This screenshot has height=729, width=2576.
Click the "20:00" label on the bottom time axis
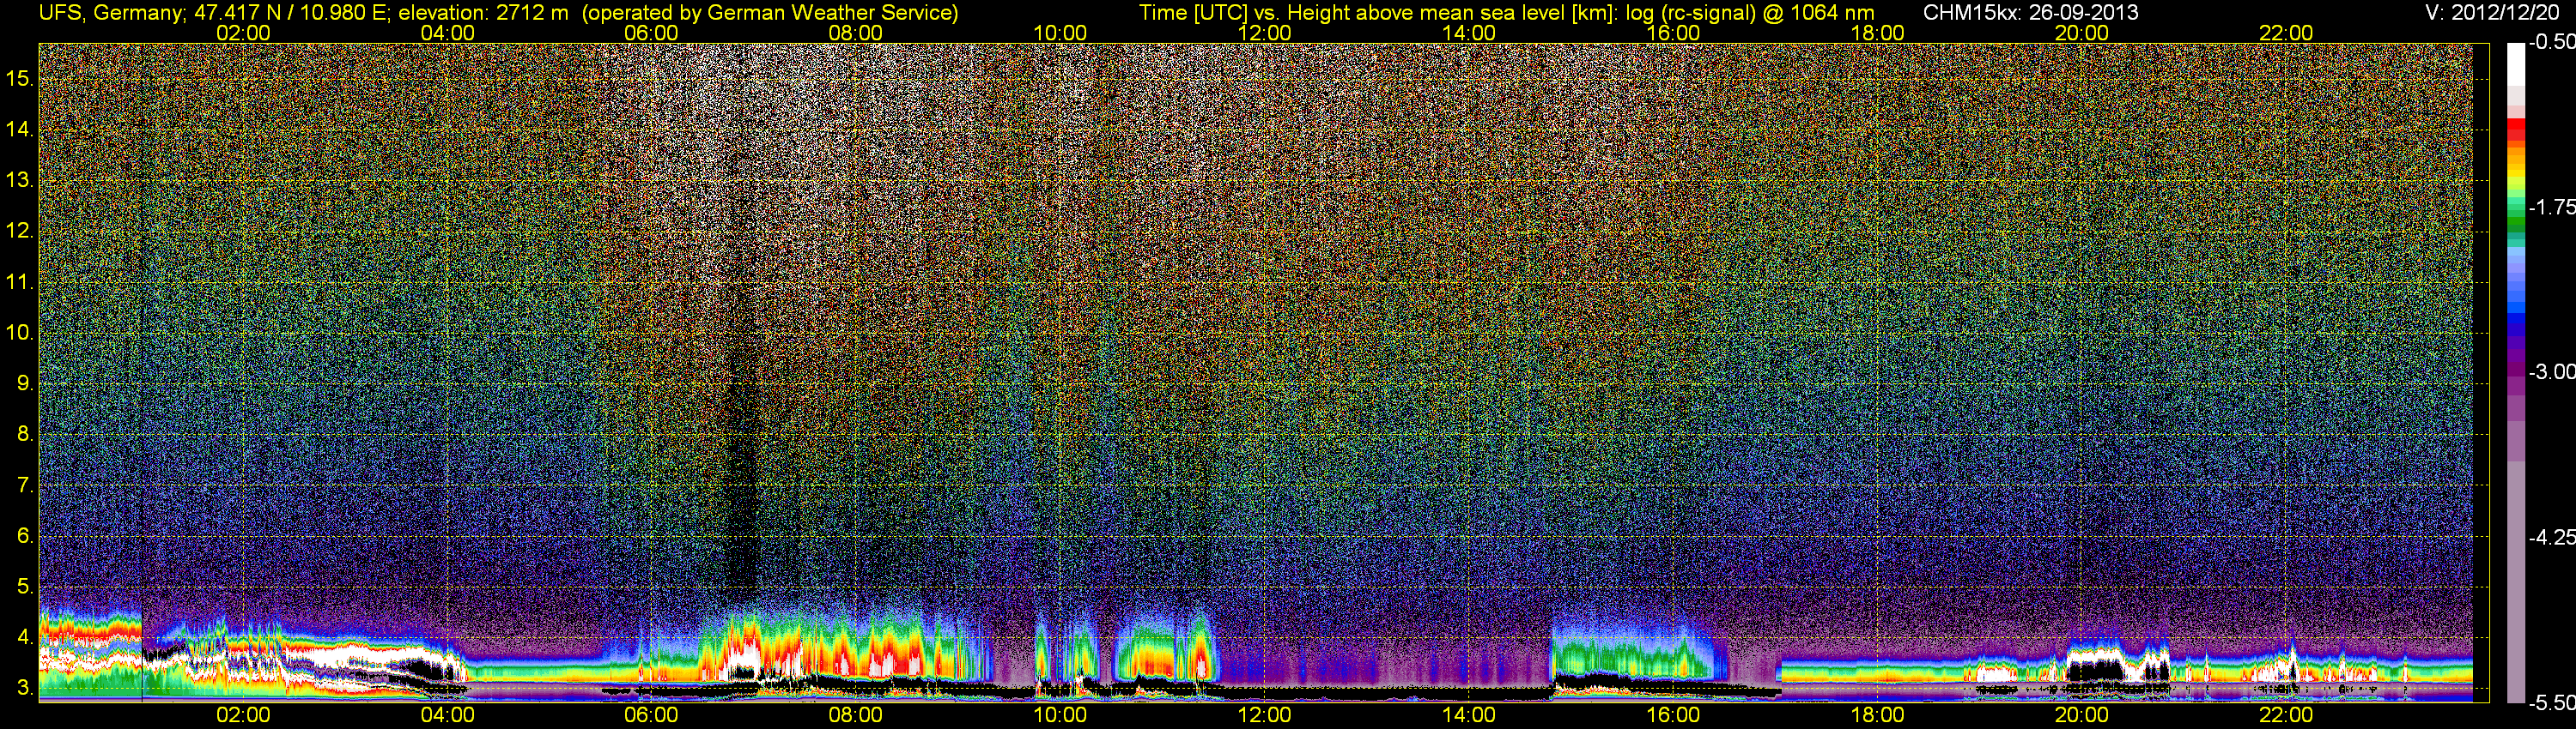pyautogui.click(x=2082, y=715)
